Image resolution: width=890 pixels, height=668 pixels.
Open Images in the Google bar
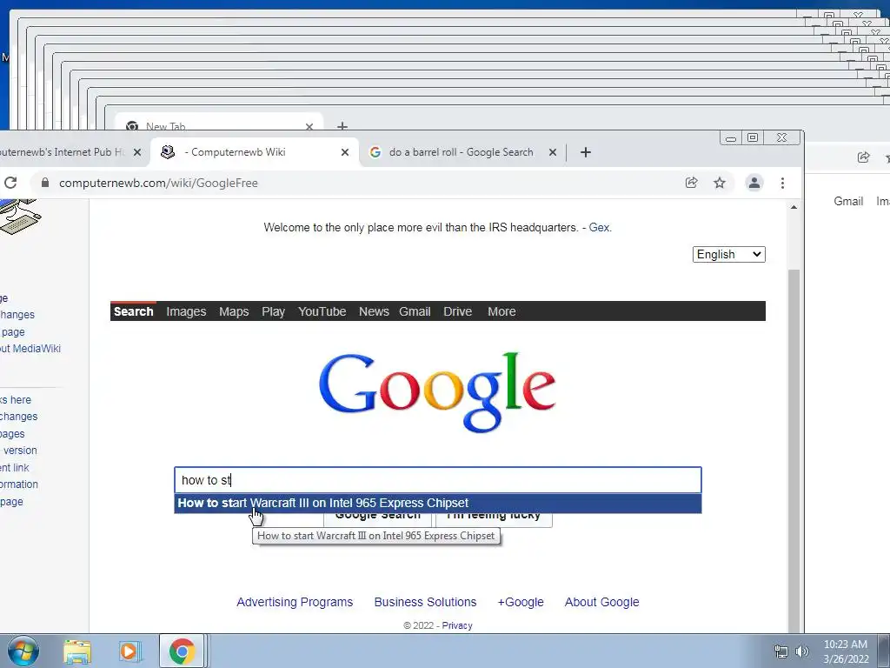pos(186,311)
